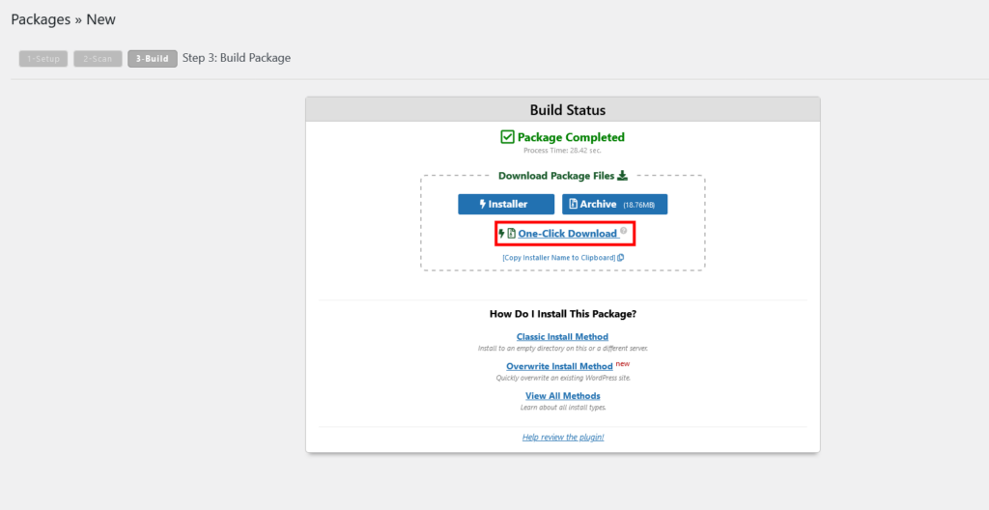The height and width of the screenshot is (510, 989).
Task: Click the Package Completed status text
Action: (571, 137)
